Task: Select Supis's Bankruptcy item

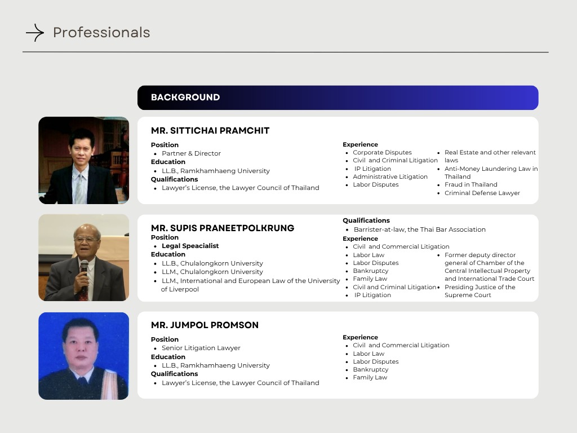Action: tap(371, 271)
